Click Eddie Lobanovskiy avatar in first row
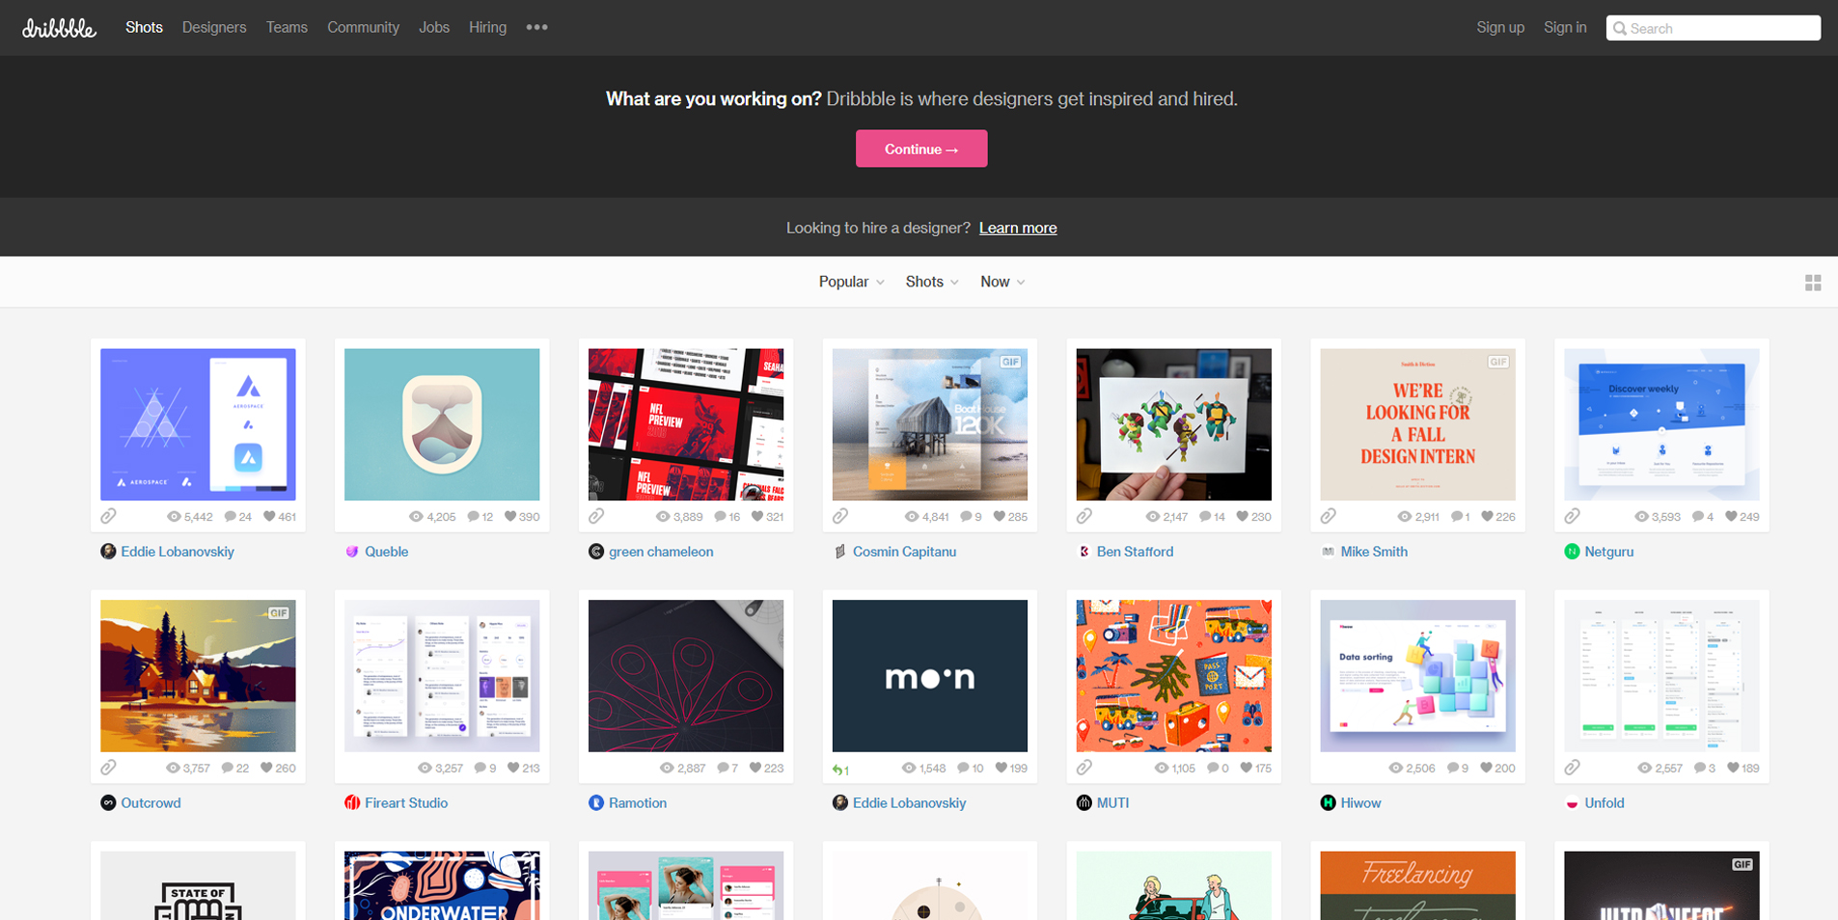 (x=108, y=552)
